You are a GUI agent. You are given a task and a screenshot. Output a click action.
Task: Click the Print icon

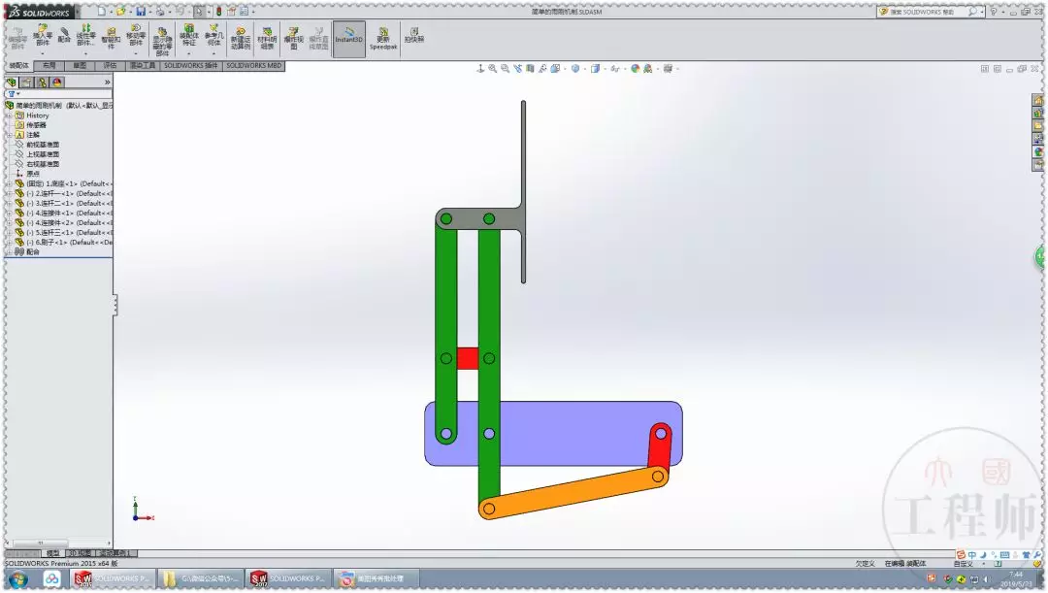tap(160, 12)
